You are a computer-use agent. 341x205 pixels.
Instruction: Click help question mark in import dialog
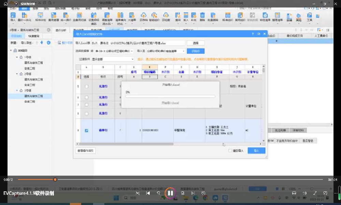253,34
